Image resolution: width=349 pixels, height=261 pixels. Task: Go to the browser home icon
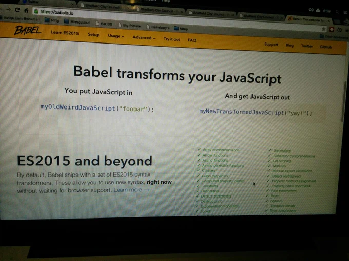tap(26, 10)
